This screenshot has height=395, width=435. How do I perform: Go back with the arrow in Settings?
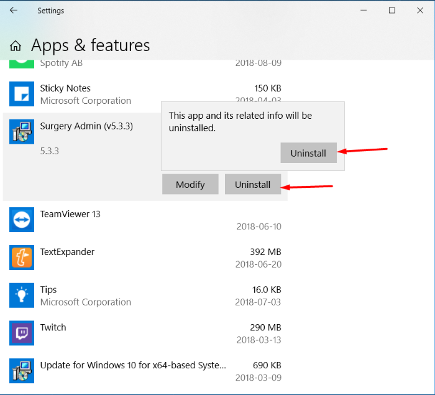point(13,11)
